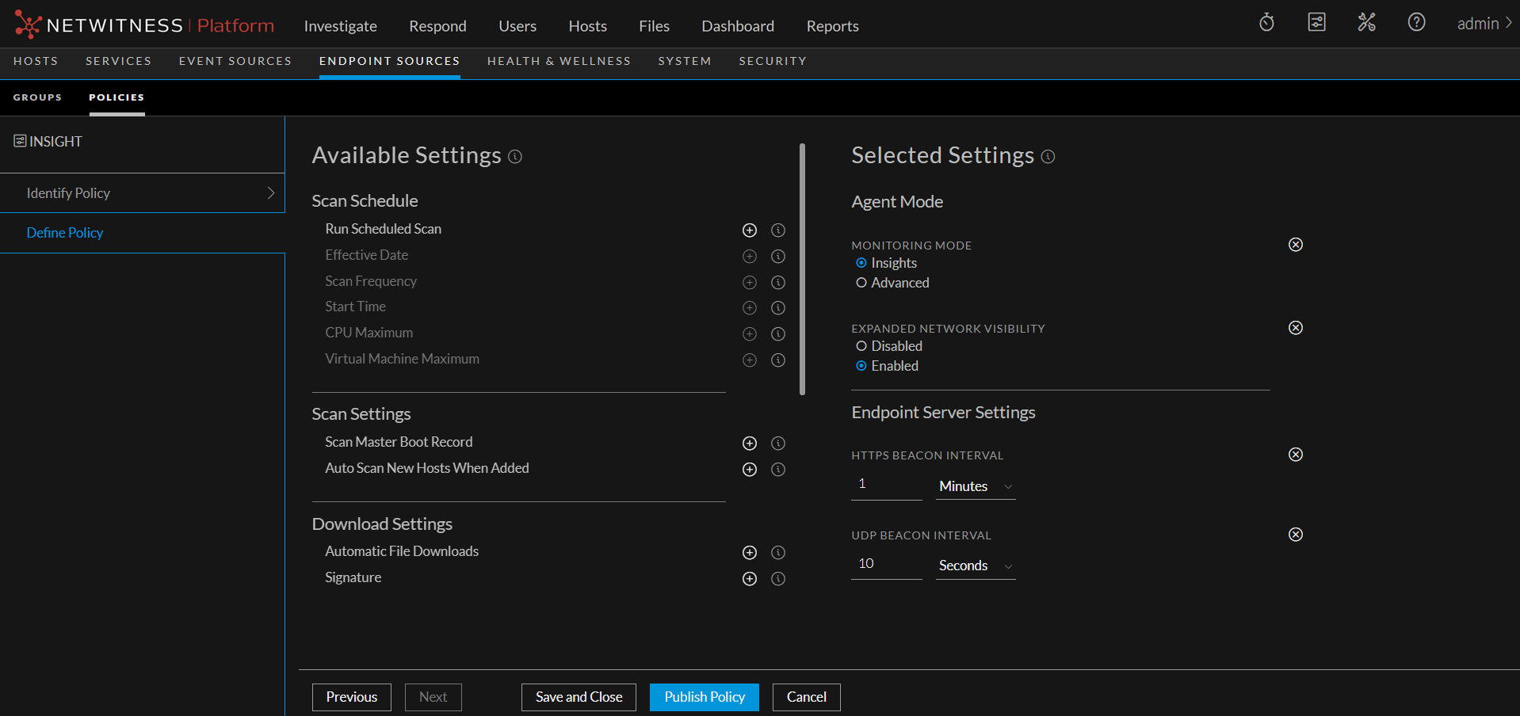The height and width of the screenshot is (716, 1520).
Task: Remove the Monitoring Mode setting
Action: tap(1295, 245)
